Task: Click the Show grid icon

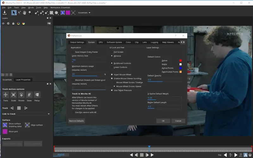Action: pyautogui.click(x=5, y=131)
